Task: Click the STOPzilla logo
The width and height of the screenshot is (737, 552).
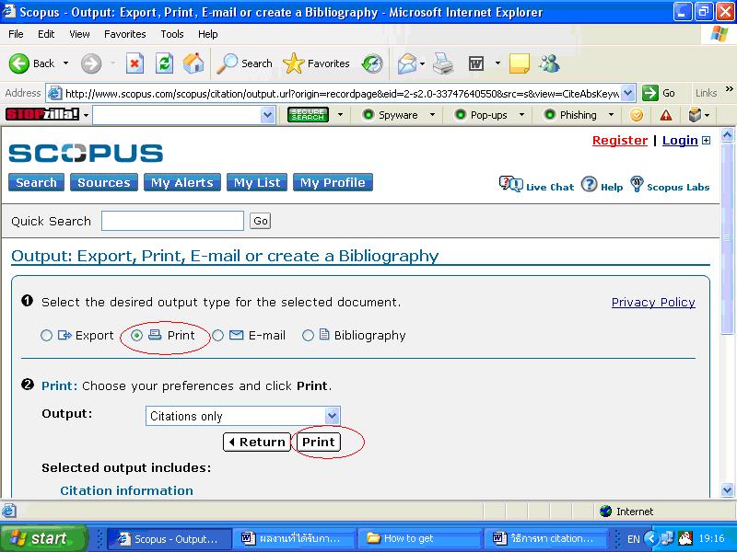Action: pyautogui.click(x=42, y=114)
